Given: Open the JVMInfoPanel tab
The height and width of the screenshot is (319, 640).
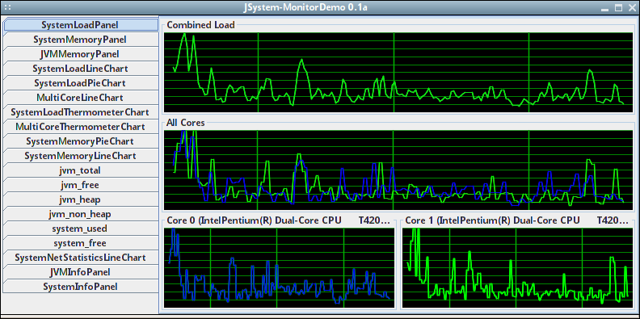Looking at the screenshot, I should (x=81, y=272).
